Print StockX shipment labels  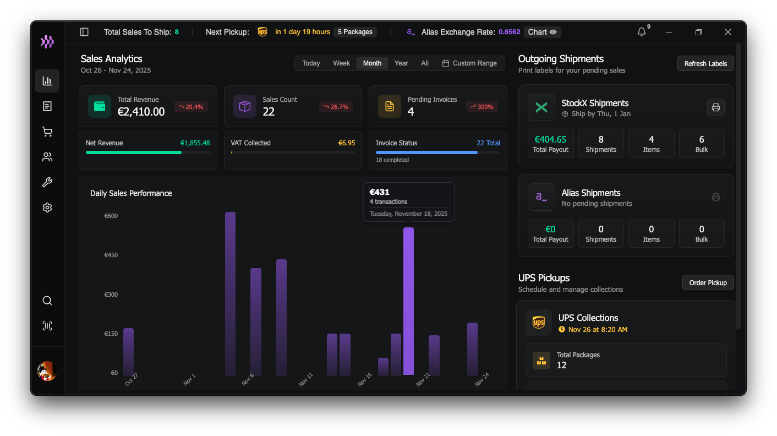(x=715, y=107)
